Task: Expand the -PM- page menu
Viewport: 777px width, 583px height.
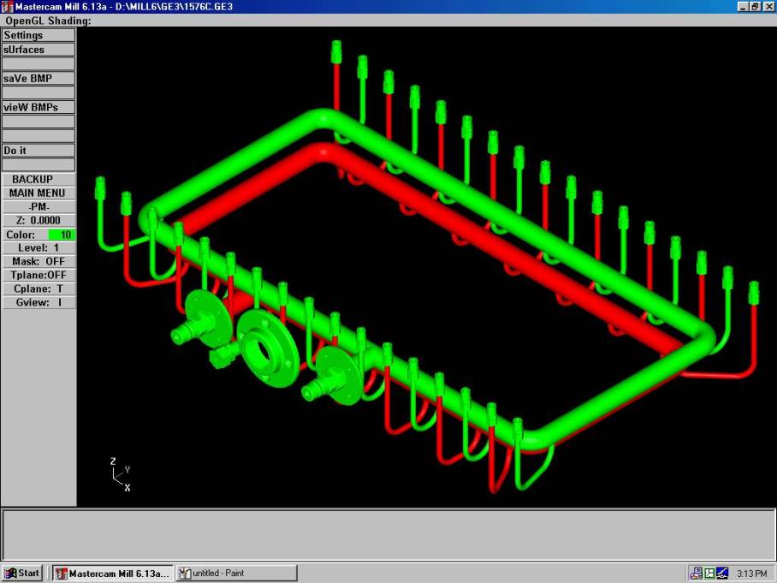Action: 38,206
